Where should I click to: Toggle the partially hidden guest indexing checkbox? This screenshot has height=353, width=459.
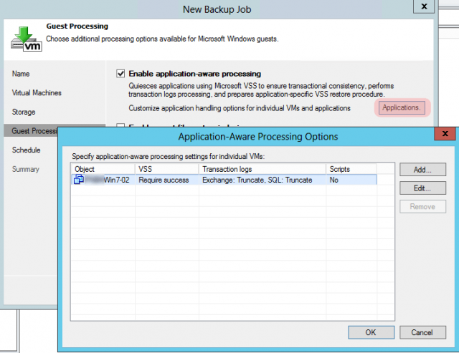[120, 125]
